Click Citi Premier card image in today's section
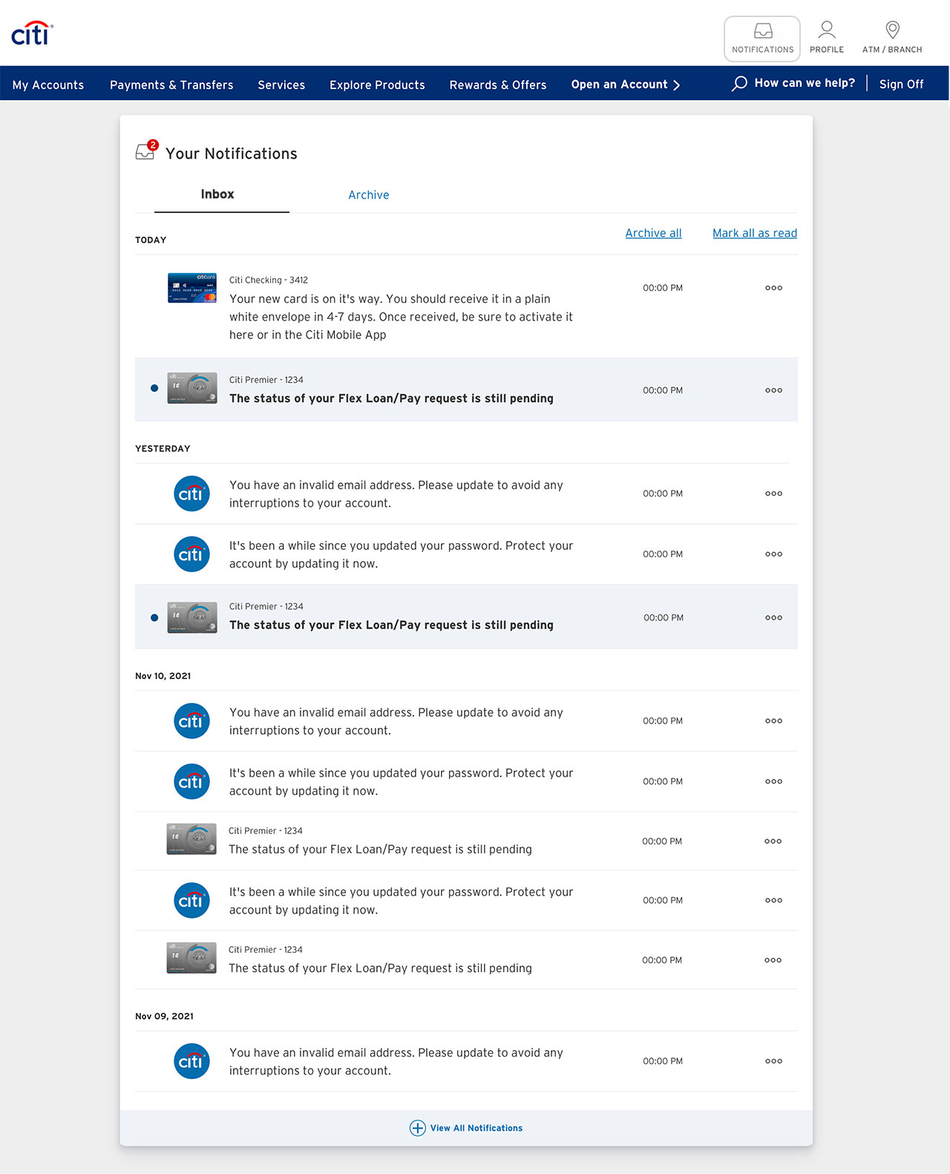Screen dimensions: 950x1174 pos(192,387)
